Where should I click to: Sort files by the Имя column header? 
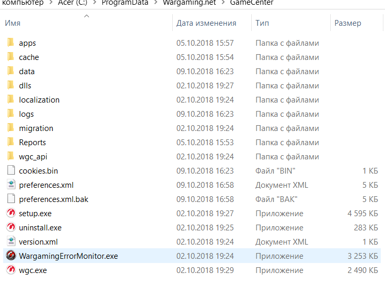[x=13, y=23]
